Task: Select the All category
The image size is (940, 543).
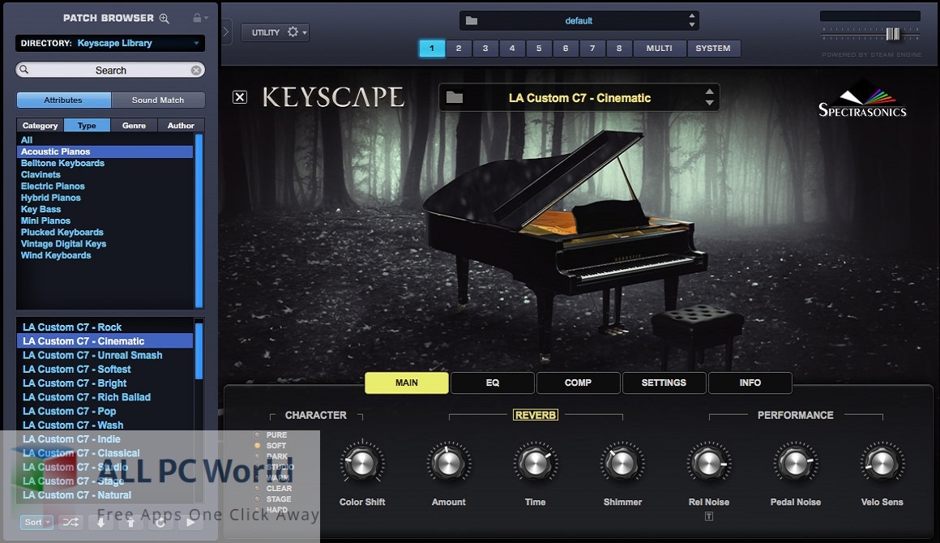Action: (x=27, y=139)
